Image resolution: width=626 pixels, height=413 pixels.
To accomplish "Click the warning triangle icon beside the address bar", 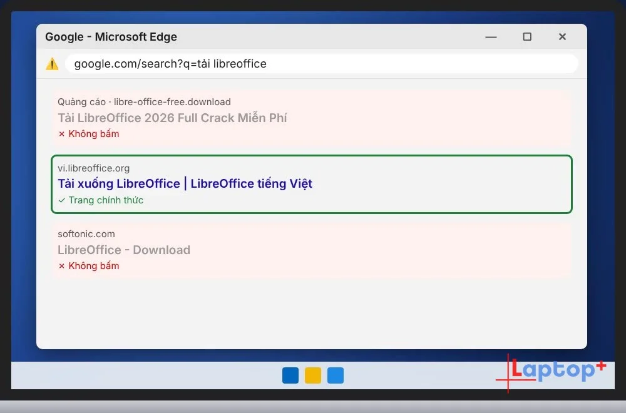I will coord(52,64).
